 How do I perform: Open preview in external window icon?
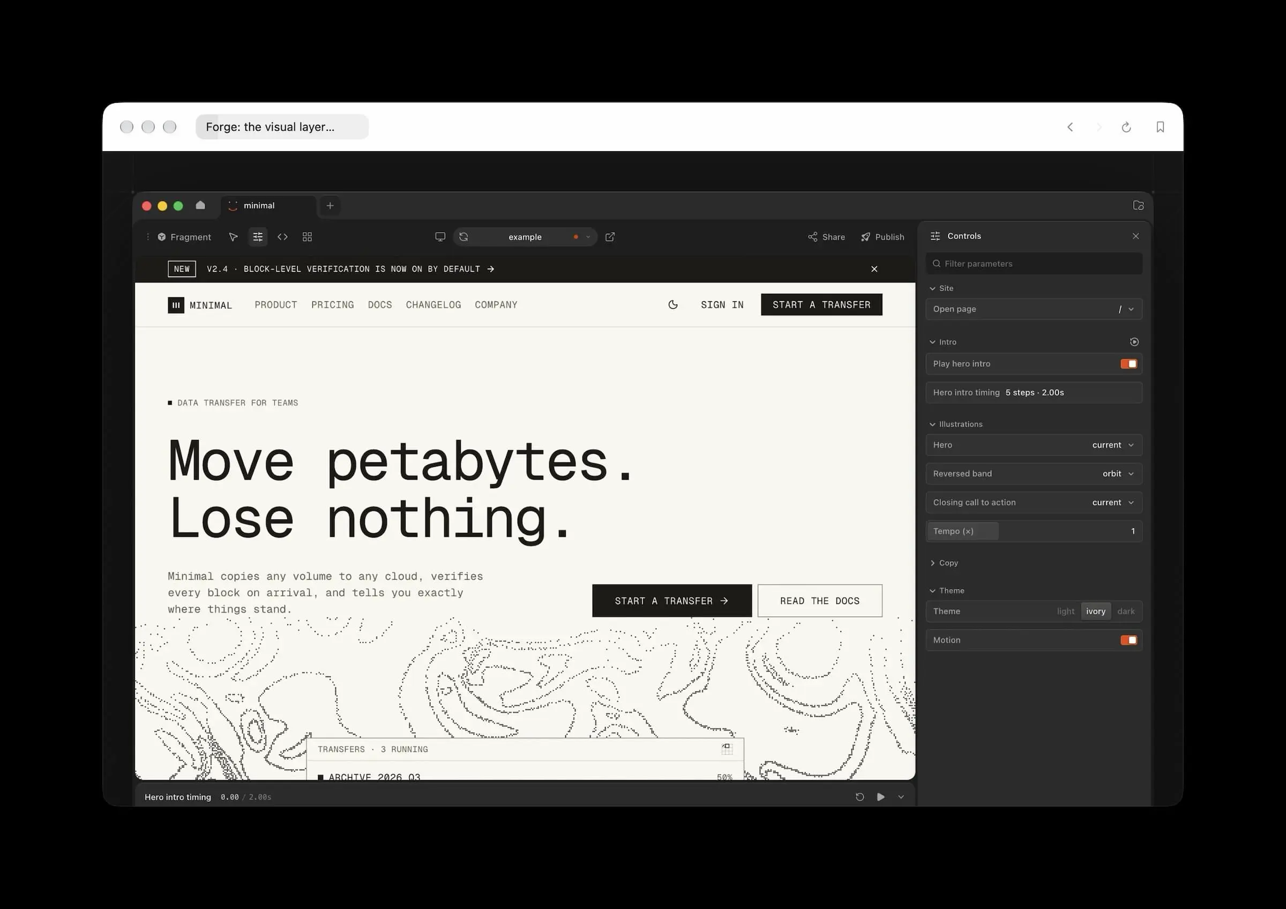pyautogui.click(x=610, y=237)
